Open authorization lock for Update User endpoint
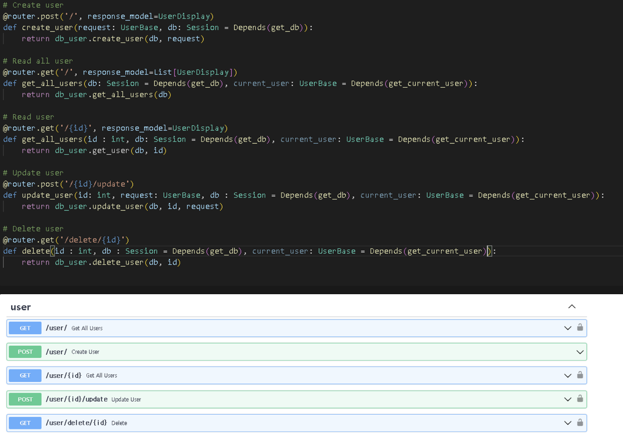The image size is (623, 440). click(580, 399)
